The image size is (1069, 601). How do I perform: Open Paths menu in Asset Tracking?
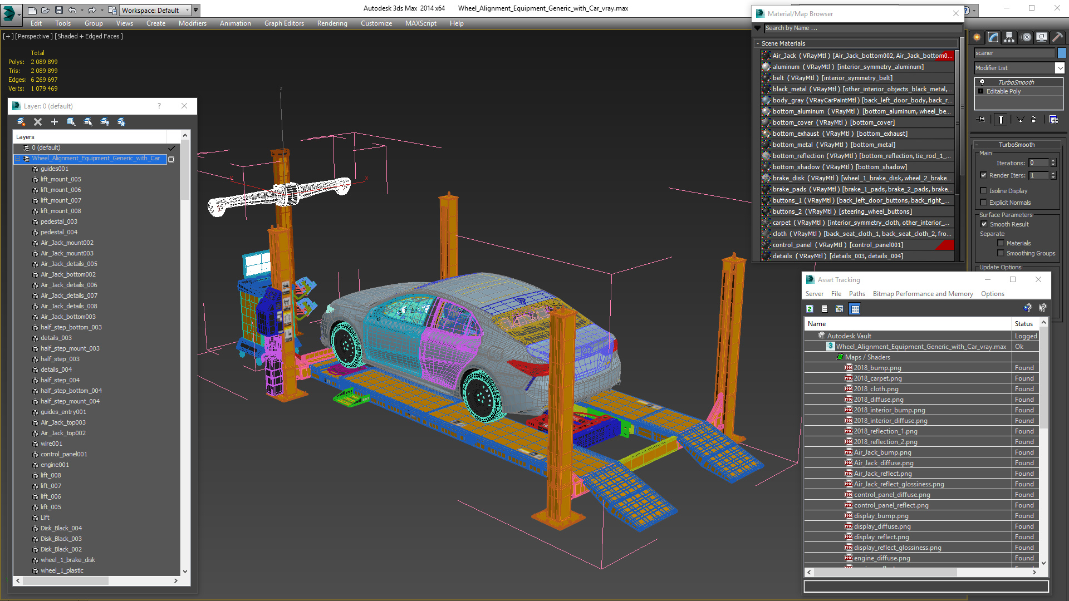coord(857,294)
